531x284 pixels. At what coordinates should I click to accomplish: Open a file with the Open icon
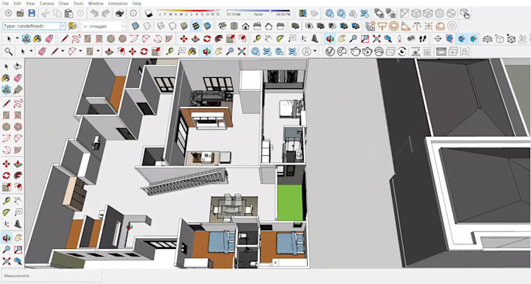[20, 13]
